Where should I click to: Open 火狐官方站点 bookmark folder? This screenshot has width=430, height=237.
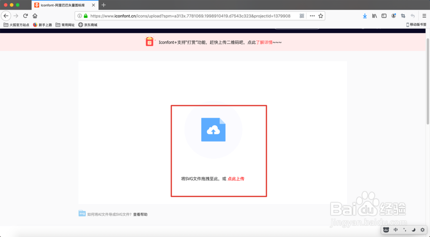(x=16, y=25)
